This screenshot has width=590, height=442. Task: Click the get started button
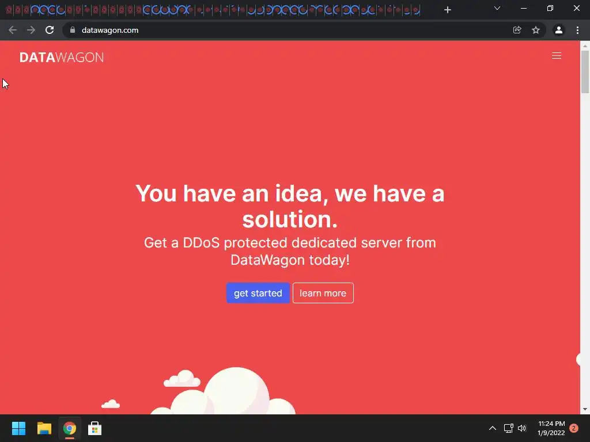258,293
